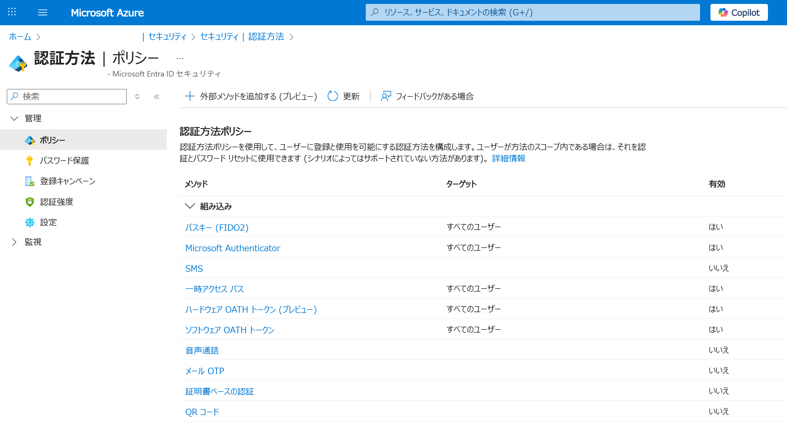787x433 pixels.
Task: Open パスワード保護 in the sidebar
Action: (64, 160)
